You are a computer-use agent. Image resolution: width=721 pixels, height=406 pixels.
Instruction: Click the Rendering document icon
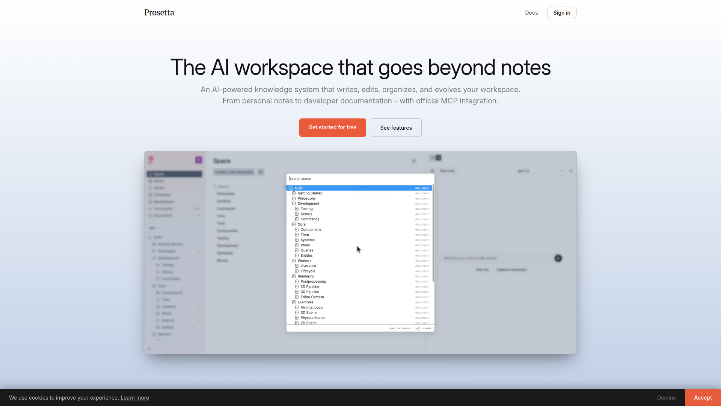click(x=294, y=276)
